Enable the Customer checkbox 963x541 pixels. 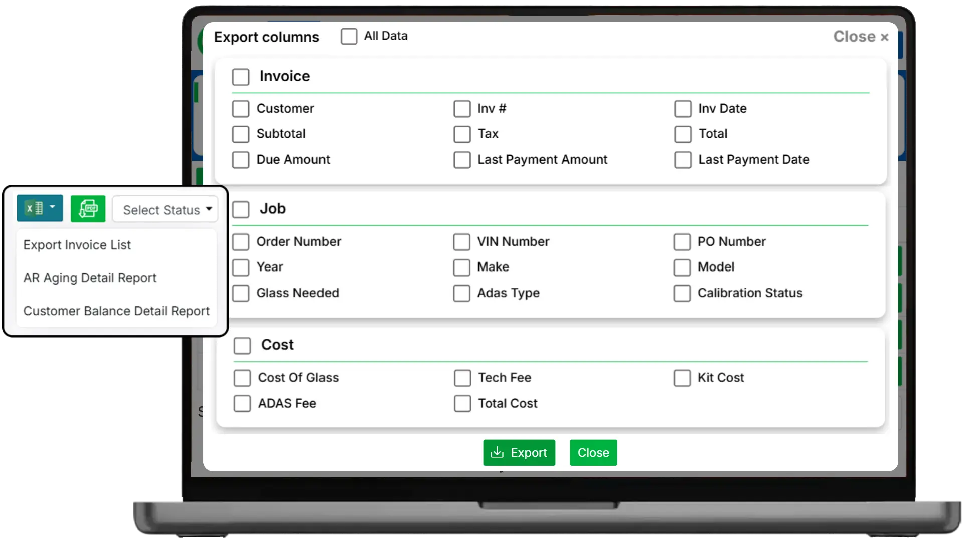point(241,108)
